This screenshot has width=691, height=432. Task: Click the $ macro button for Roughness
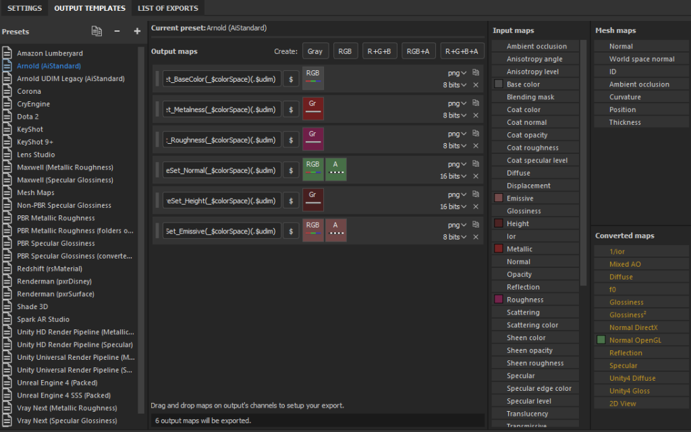(291, 140)
